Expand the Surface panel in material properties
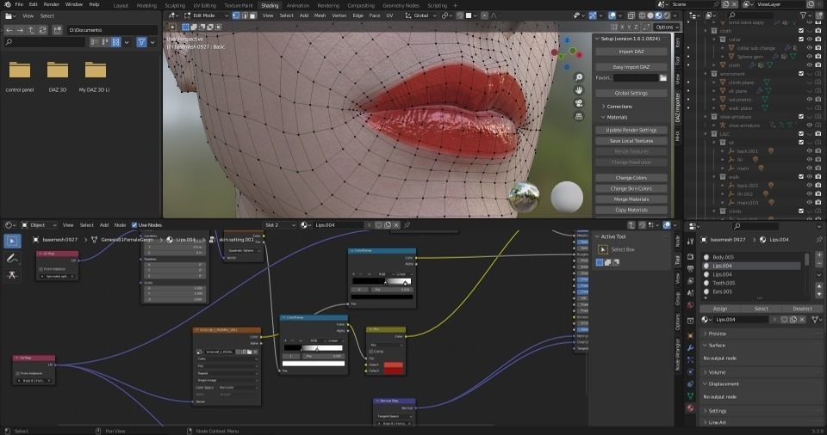The image size is (827, 435). (x=717, y=346)
